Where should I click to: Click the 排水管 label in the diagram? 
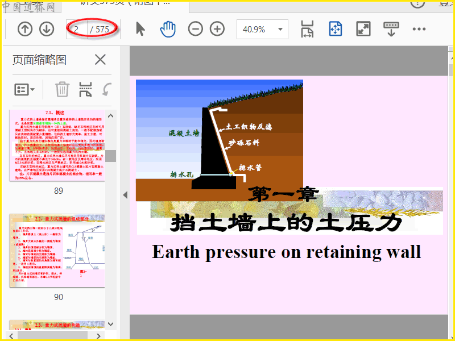click(x=250, y=168)
